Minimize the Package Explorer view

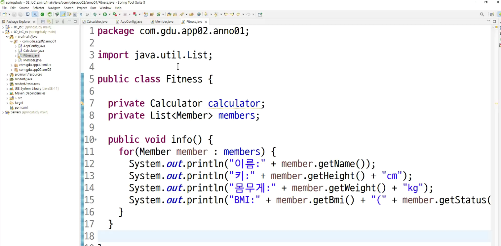[69, 21]
